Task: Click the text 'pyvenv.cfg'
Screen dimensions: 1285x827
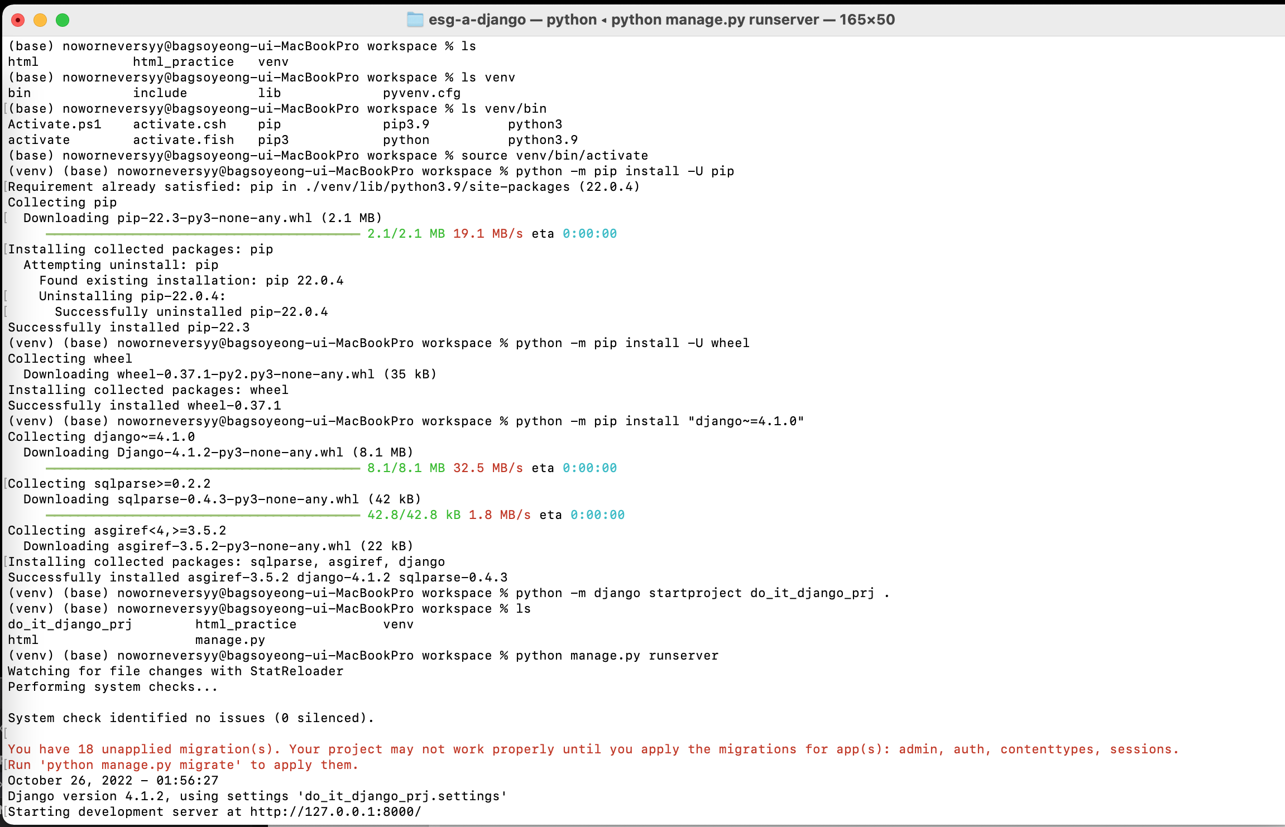Action: (421, 93)
